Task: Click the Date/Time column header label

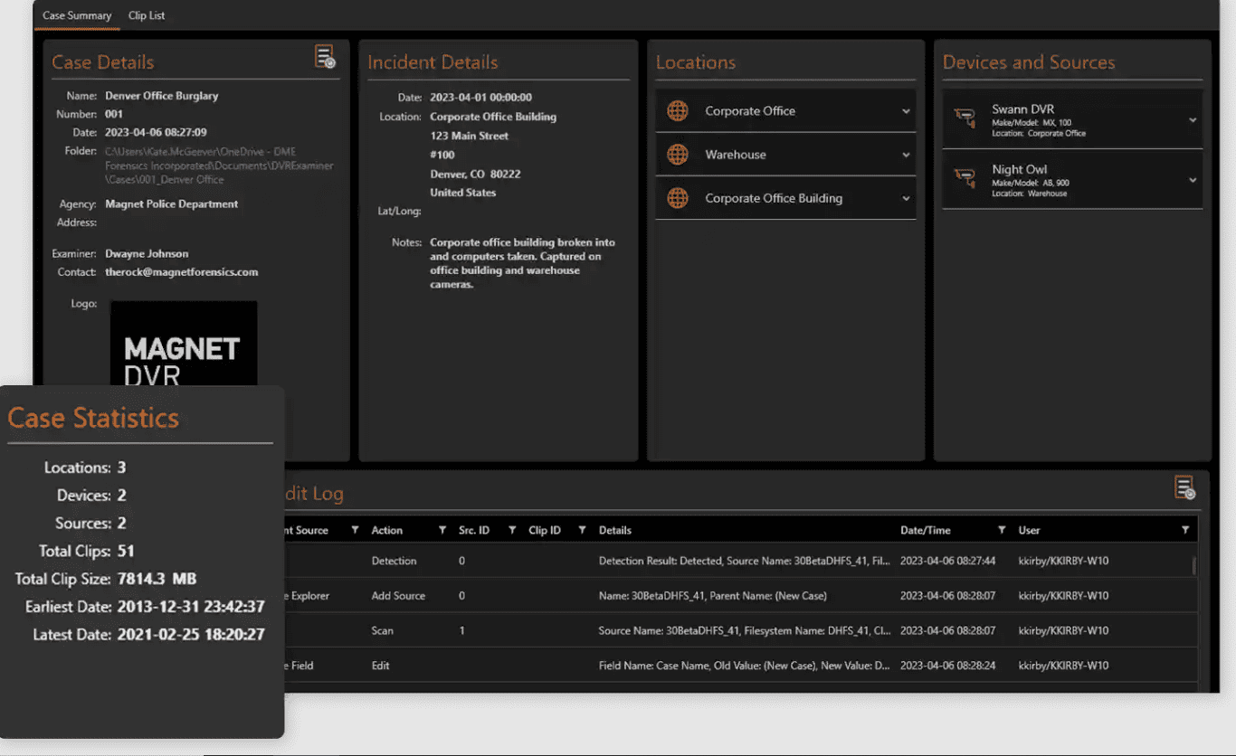Action: (926, 530)
